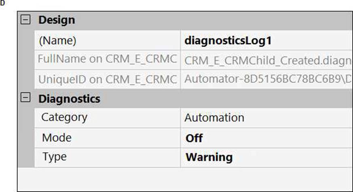
Task: Click the CRM_E_CRMChild_Created full name value
Action: pyautogui.click(x=267, y=60)
